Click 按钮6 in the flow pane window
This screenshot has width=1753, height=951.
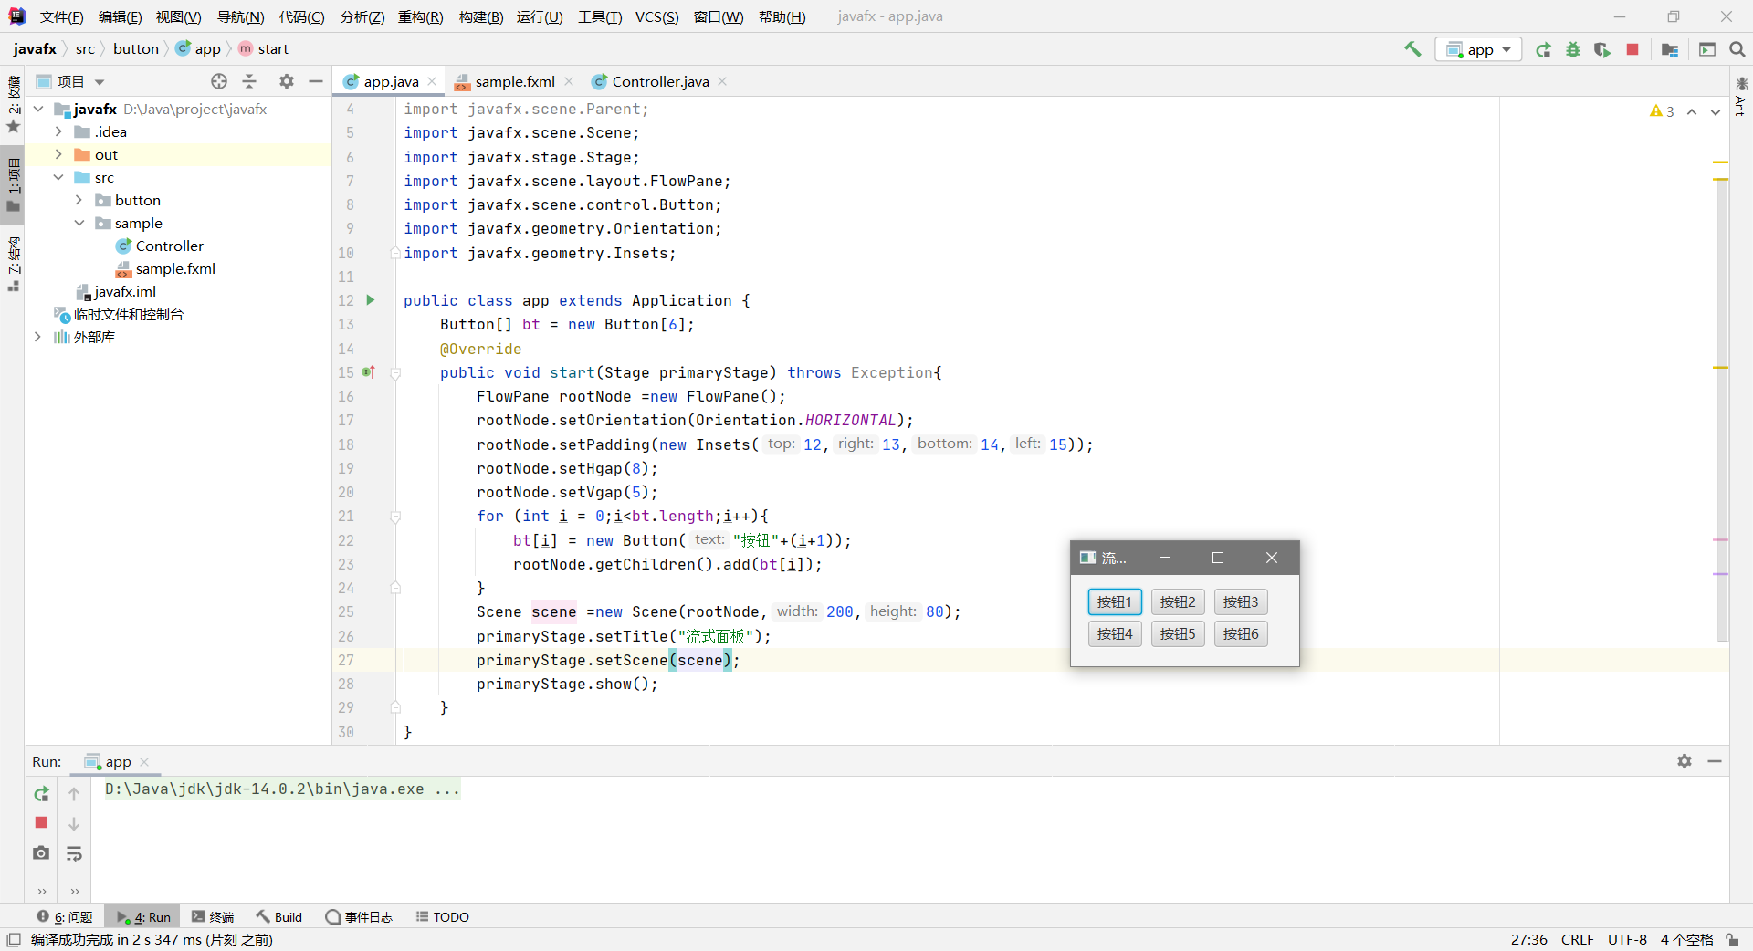pos(1240,633)
